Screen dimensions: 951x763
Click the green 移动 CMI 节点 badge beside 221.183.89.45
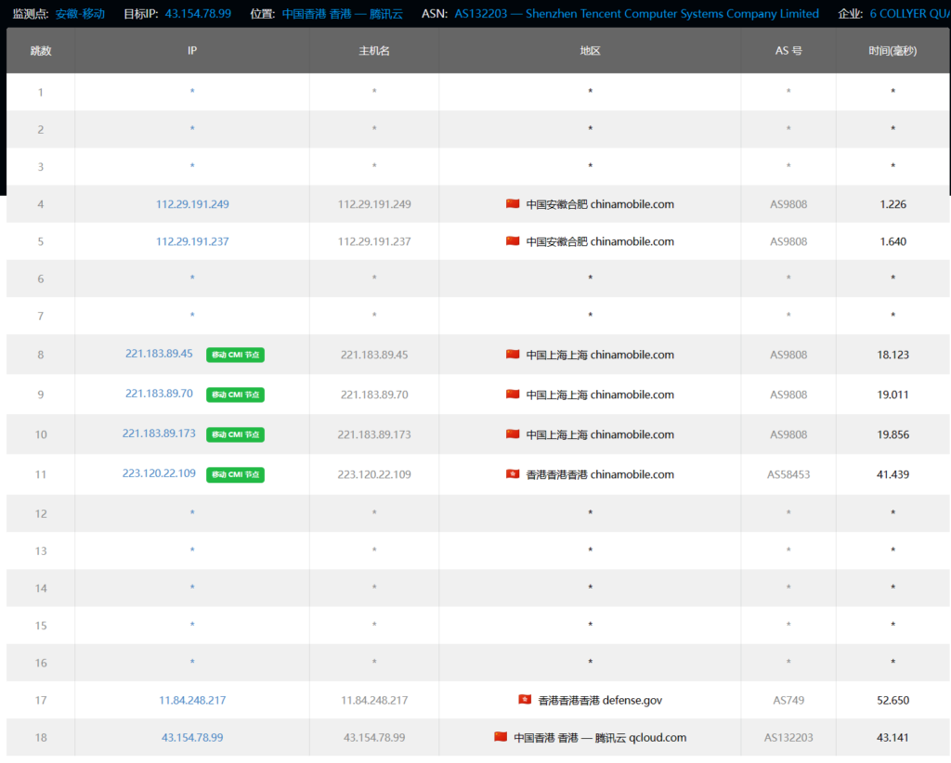(x=235, y=355)
